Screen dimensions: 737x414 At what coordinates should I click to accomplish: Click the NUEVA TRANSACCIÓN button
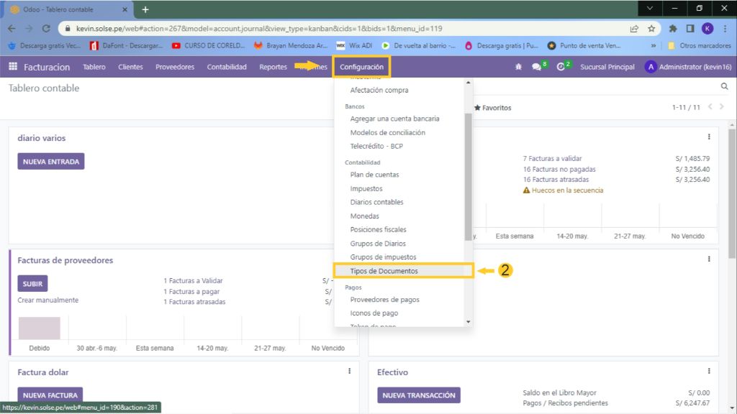tap(418, 395)
